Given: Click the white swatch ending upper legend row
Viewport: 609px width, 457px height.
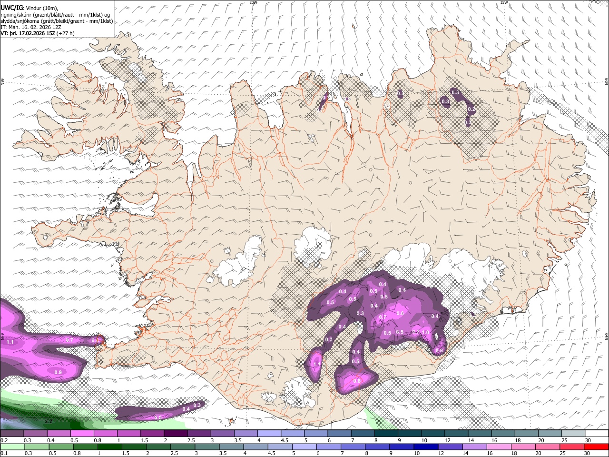Looking at the screenshot, I should coord(596,433).
